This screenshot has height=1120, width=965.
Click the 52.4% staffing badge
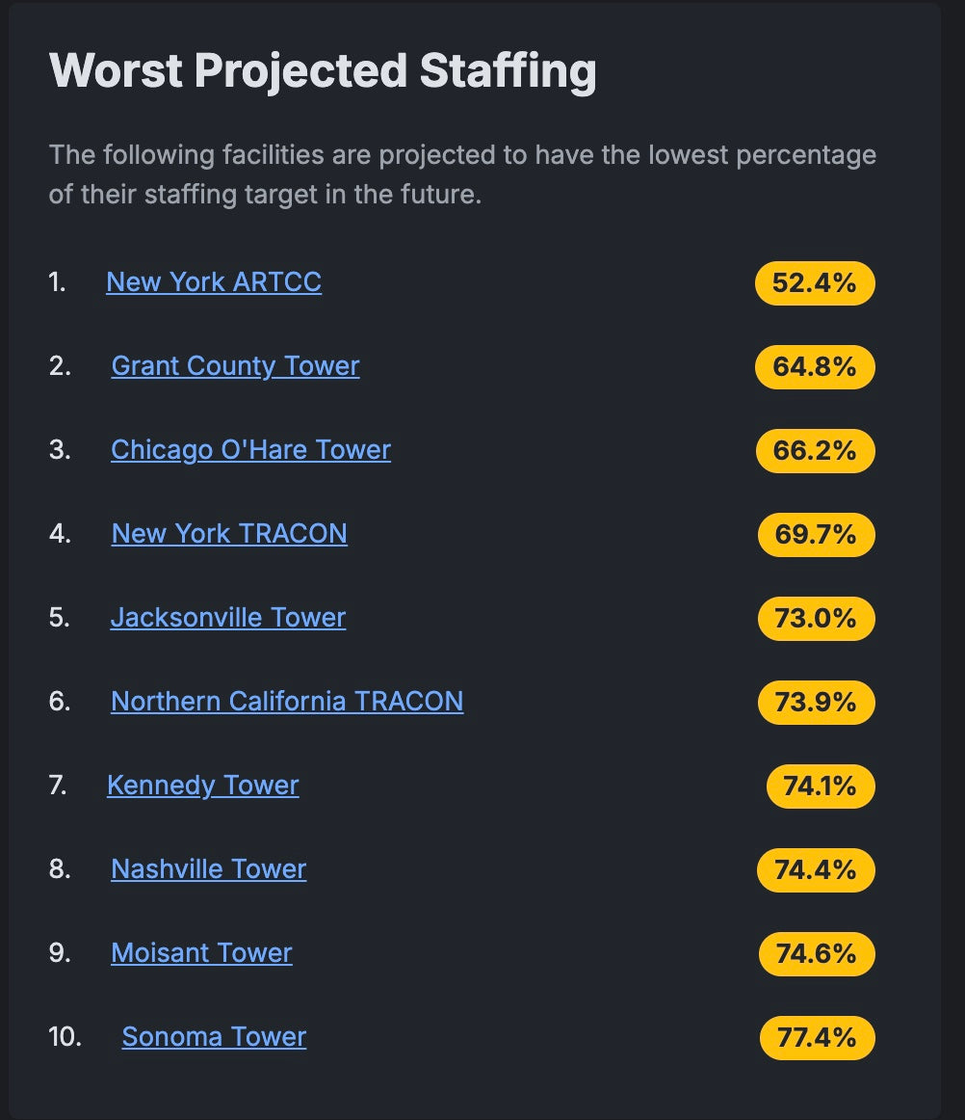click(815, 282)
